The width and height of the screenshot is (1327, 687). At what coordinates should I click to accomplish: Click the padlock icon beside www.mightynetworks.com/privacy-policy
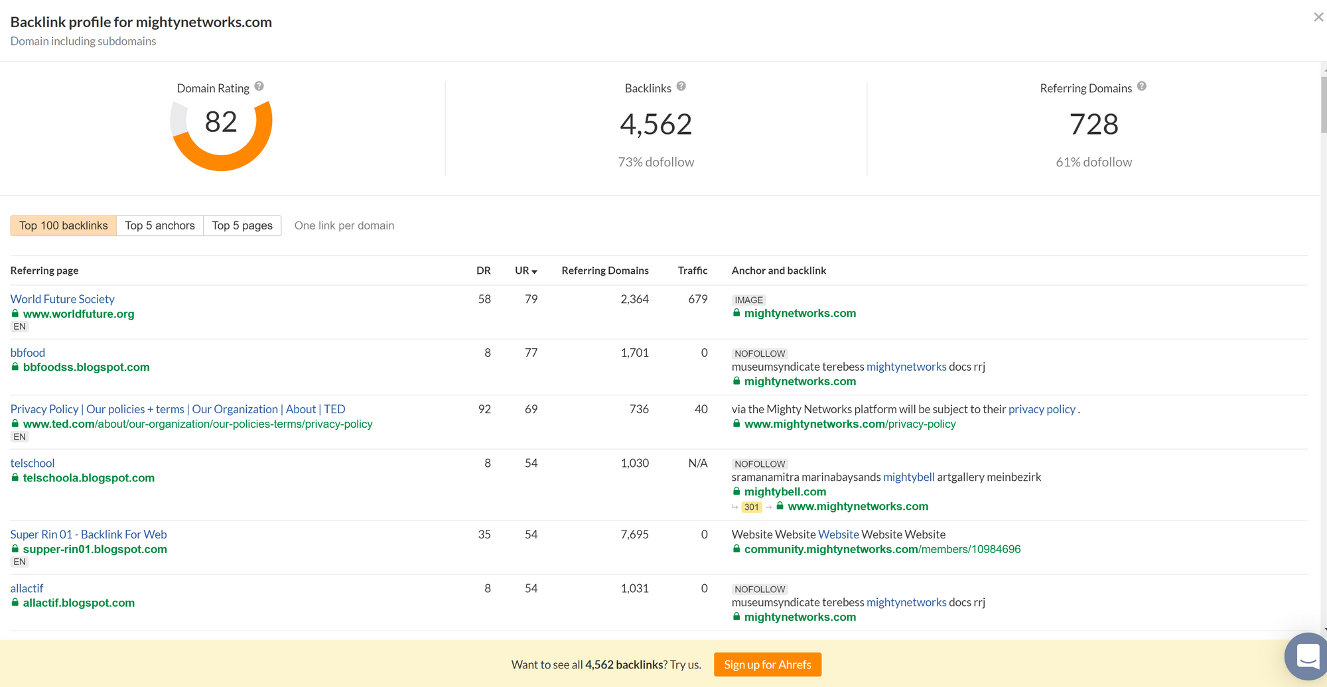coord(736,423)
